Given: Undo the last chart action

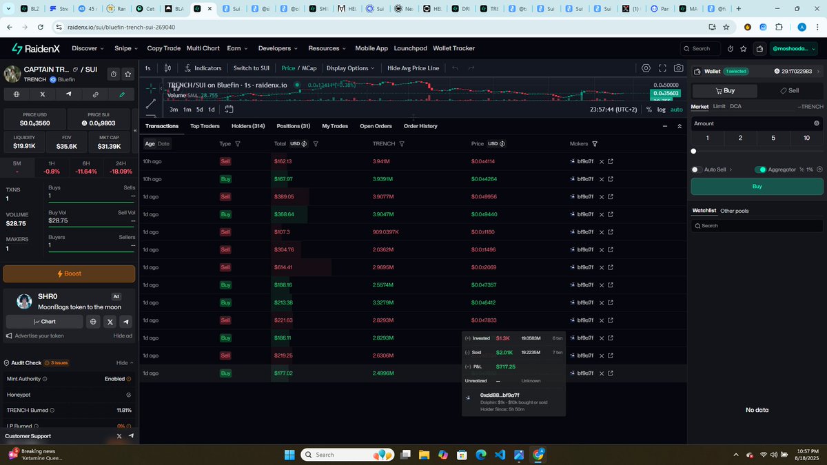Looking at the screenshot, I should click(x=455, y=68).
